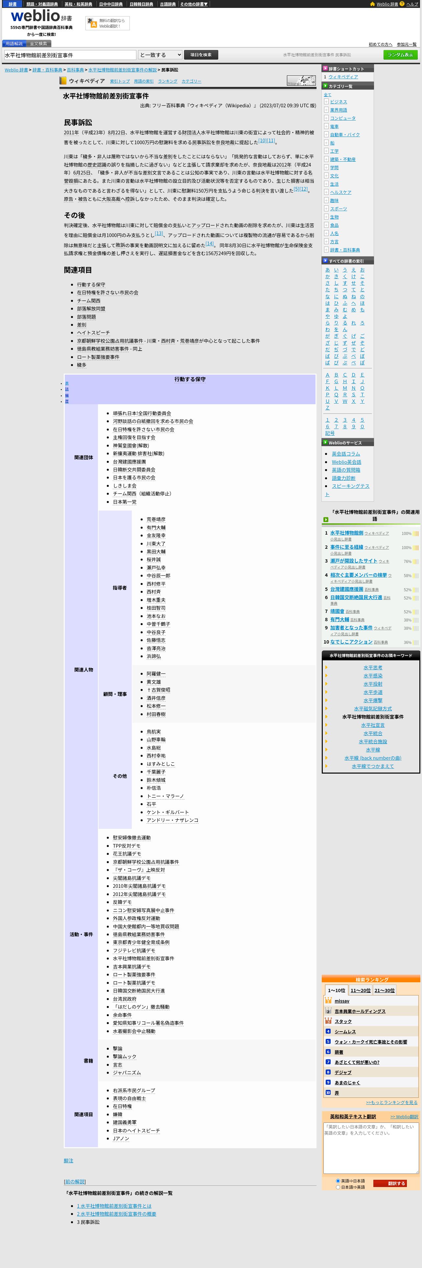Screen dimensions: 422x1268
Task: Switch to the 用語解説 tab
Action: 14,43
